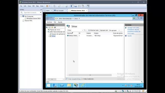Switch to Vista Contenido tab
The width and height of the screenshot is (165, 93).
tap(88, 79)
